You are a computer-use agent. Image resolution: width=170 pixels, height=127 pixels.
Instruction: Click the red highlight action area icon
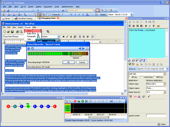[x=135, y=97]
